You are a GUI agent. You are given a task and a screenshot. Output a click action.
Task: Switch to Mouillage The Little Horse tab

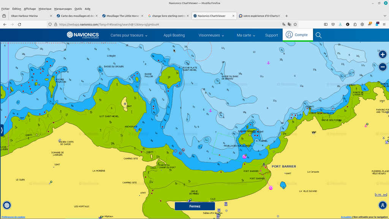[x=123, y=16]
